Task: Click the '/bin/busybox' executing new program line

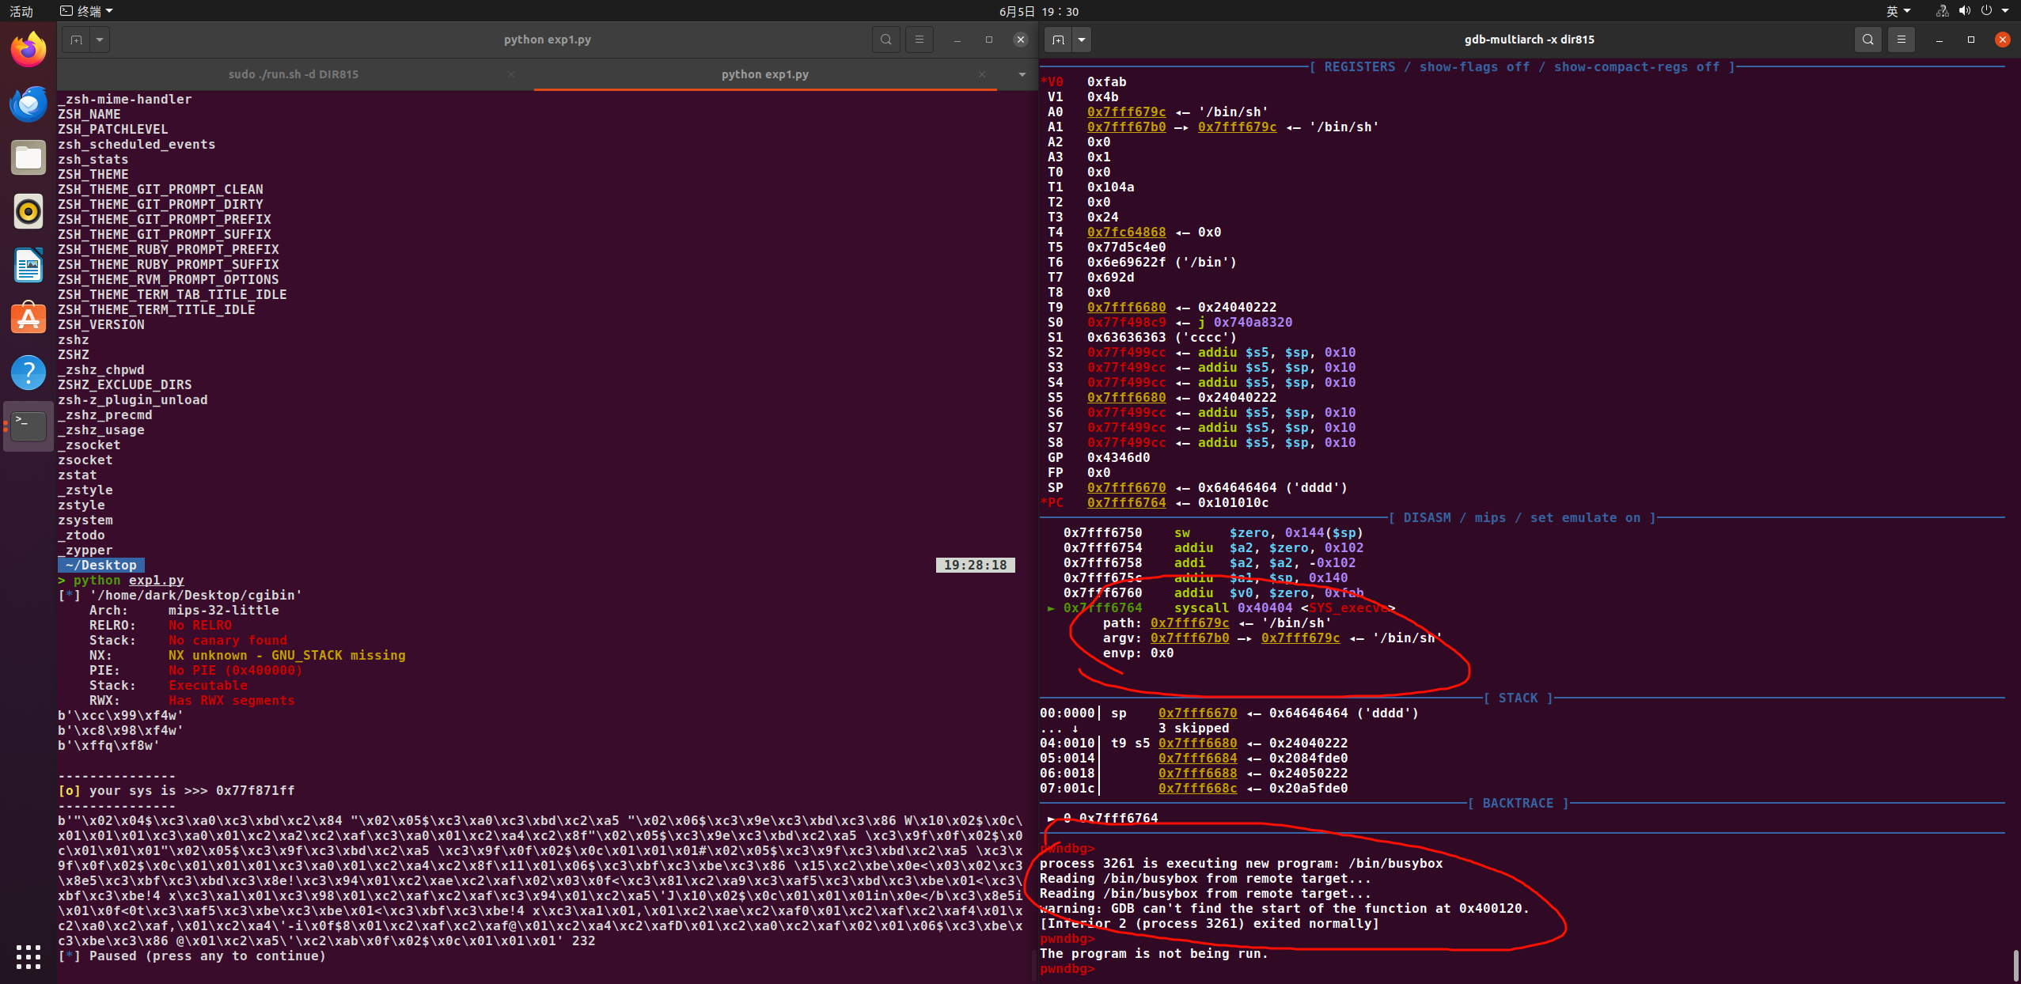Action: coord(1241,863)
